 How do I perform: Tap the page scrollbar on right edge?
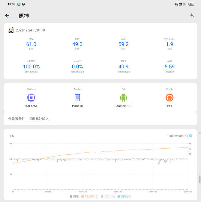point(200,179)
